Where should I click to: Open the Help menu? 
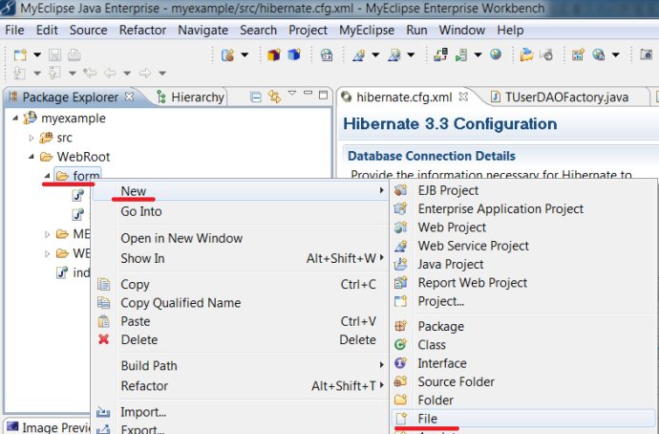pyautogui.click(x=510, y=31)
